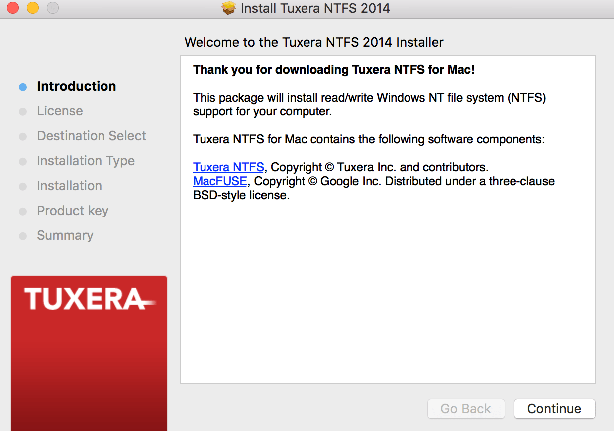
Task: Click the Installation step label
Action: click(x=69, y=186)
